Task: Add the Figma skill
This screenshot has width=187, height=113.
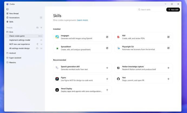Action: (x=107, y=79)
